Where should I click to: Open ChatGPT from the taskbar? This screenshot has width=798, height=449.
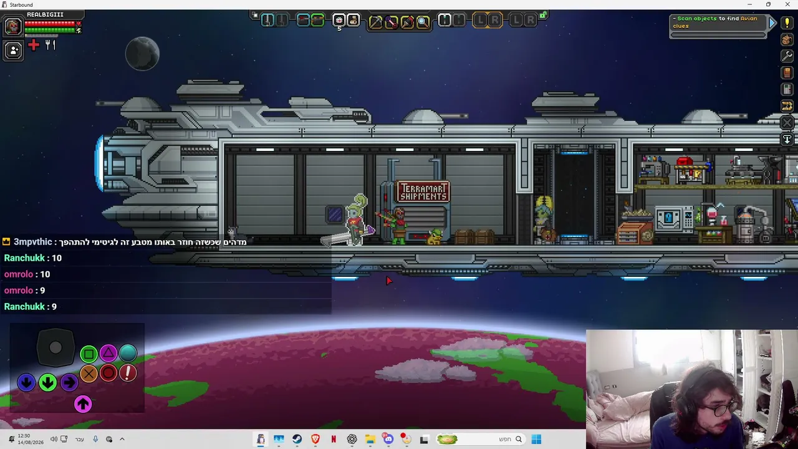[352, 439]
